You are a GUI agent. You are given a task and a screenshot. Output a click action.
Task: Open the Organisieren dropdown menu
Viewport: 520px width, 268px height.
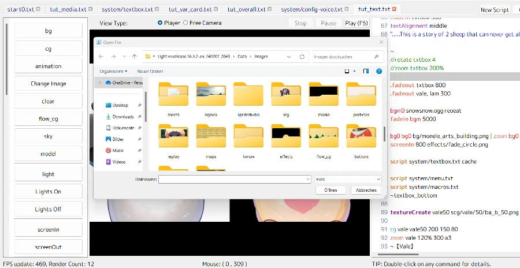coord(114,71)
